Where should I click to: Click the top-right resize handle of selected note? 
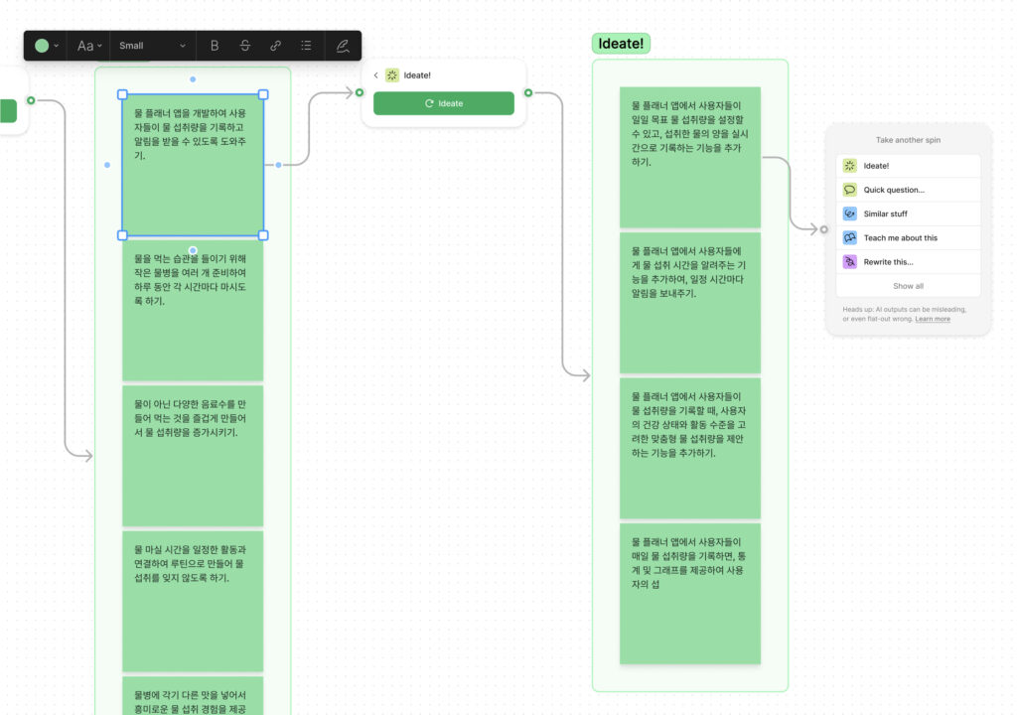click(263, 94)
